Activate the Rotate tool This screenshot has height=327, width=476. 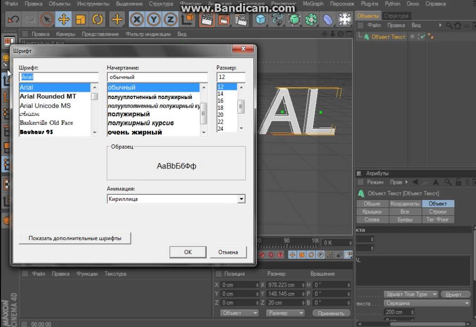pos(98,20)
